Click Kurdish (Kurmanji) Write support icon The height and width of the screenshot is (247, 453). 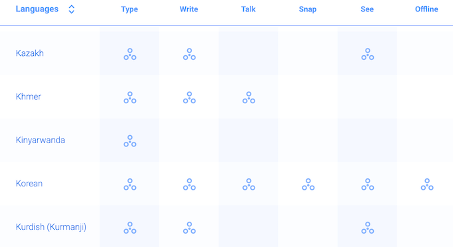click(189, 228)
